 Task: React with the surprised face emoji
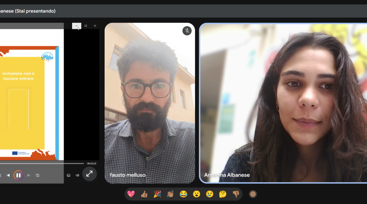[196, 194]
